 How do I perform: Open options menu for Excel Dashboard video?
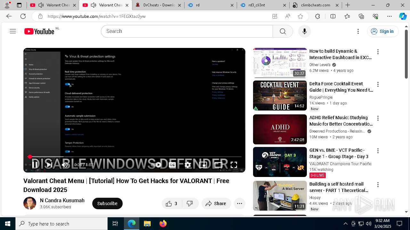pyautogui.click(x=378, y=52)
